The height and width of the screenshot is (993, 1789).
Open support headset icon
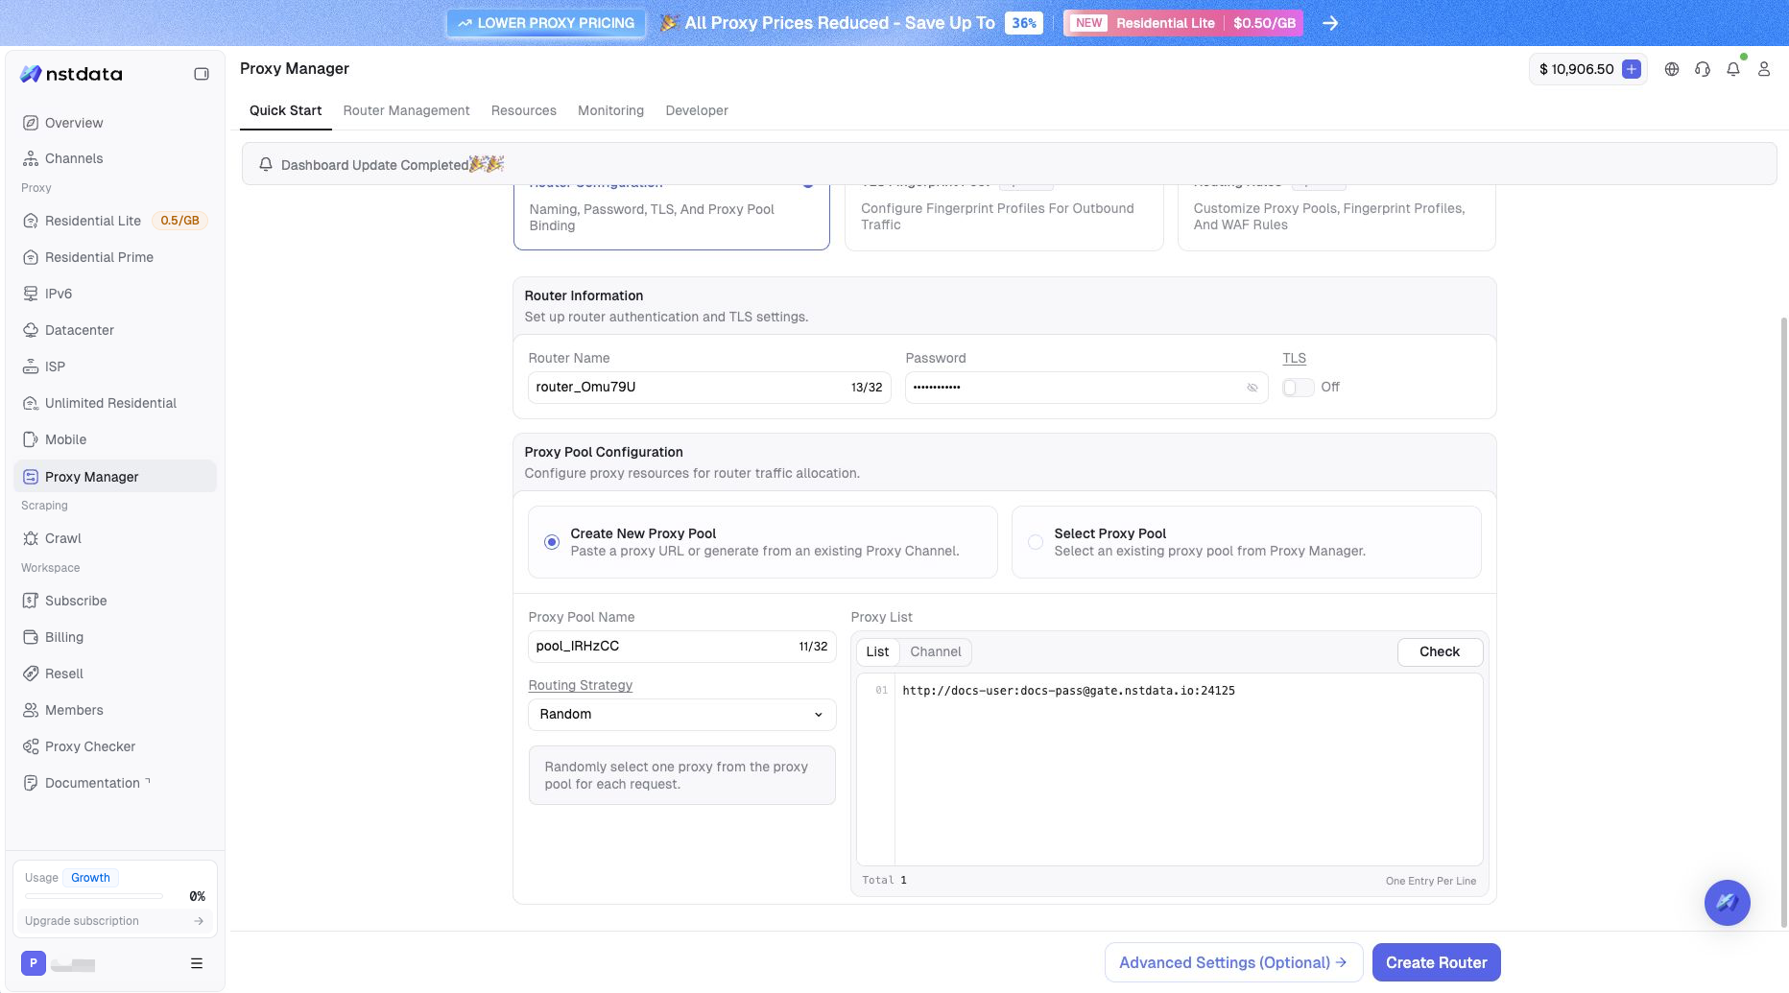click(x=1703, y=69)
